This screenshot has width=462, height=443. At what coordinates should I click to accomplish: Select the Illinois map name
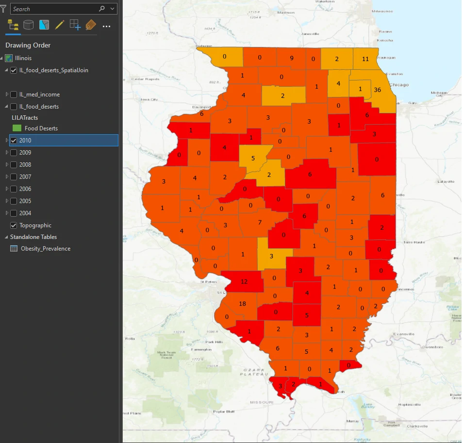(23, 58)
